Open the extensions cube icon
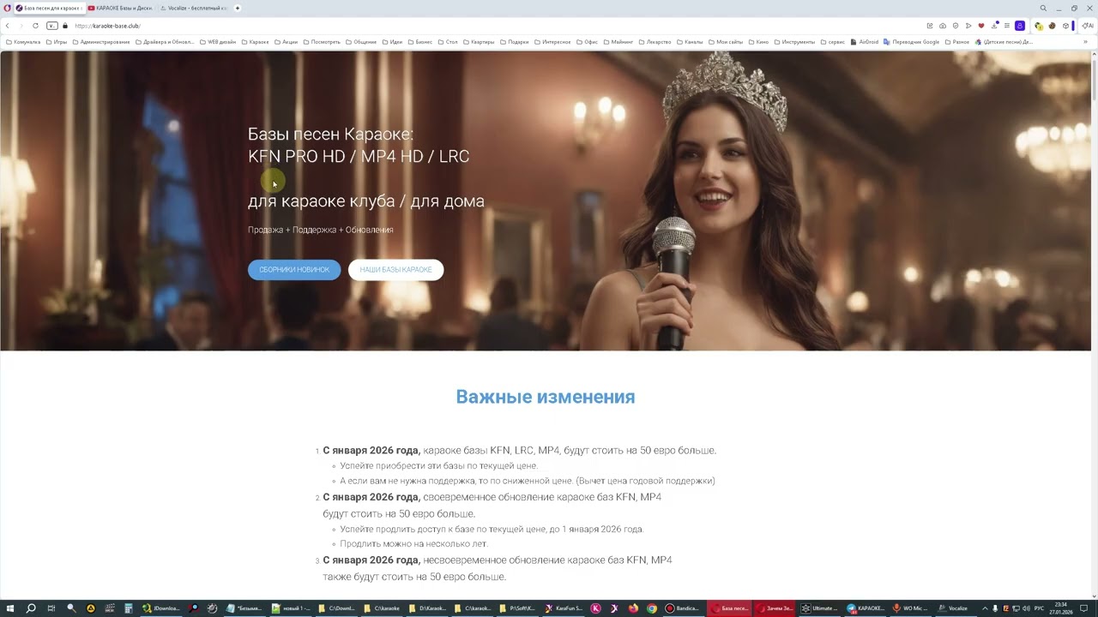This screenshot has height=617, width=1098. pos(1065,26)
